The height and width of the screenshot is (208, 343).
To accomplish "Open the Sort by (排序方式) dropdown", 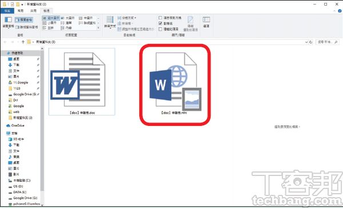I will (x=110, y=22).
